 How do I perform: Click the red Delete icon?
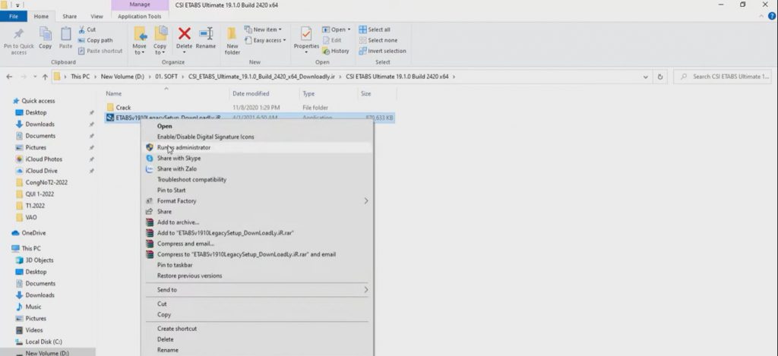click(184, 33)
